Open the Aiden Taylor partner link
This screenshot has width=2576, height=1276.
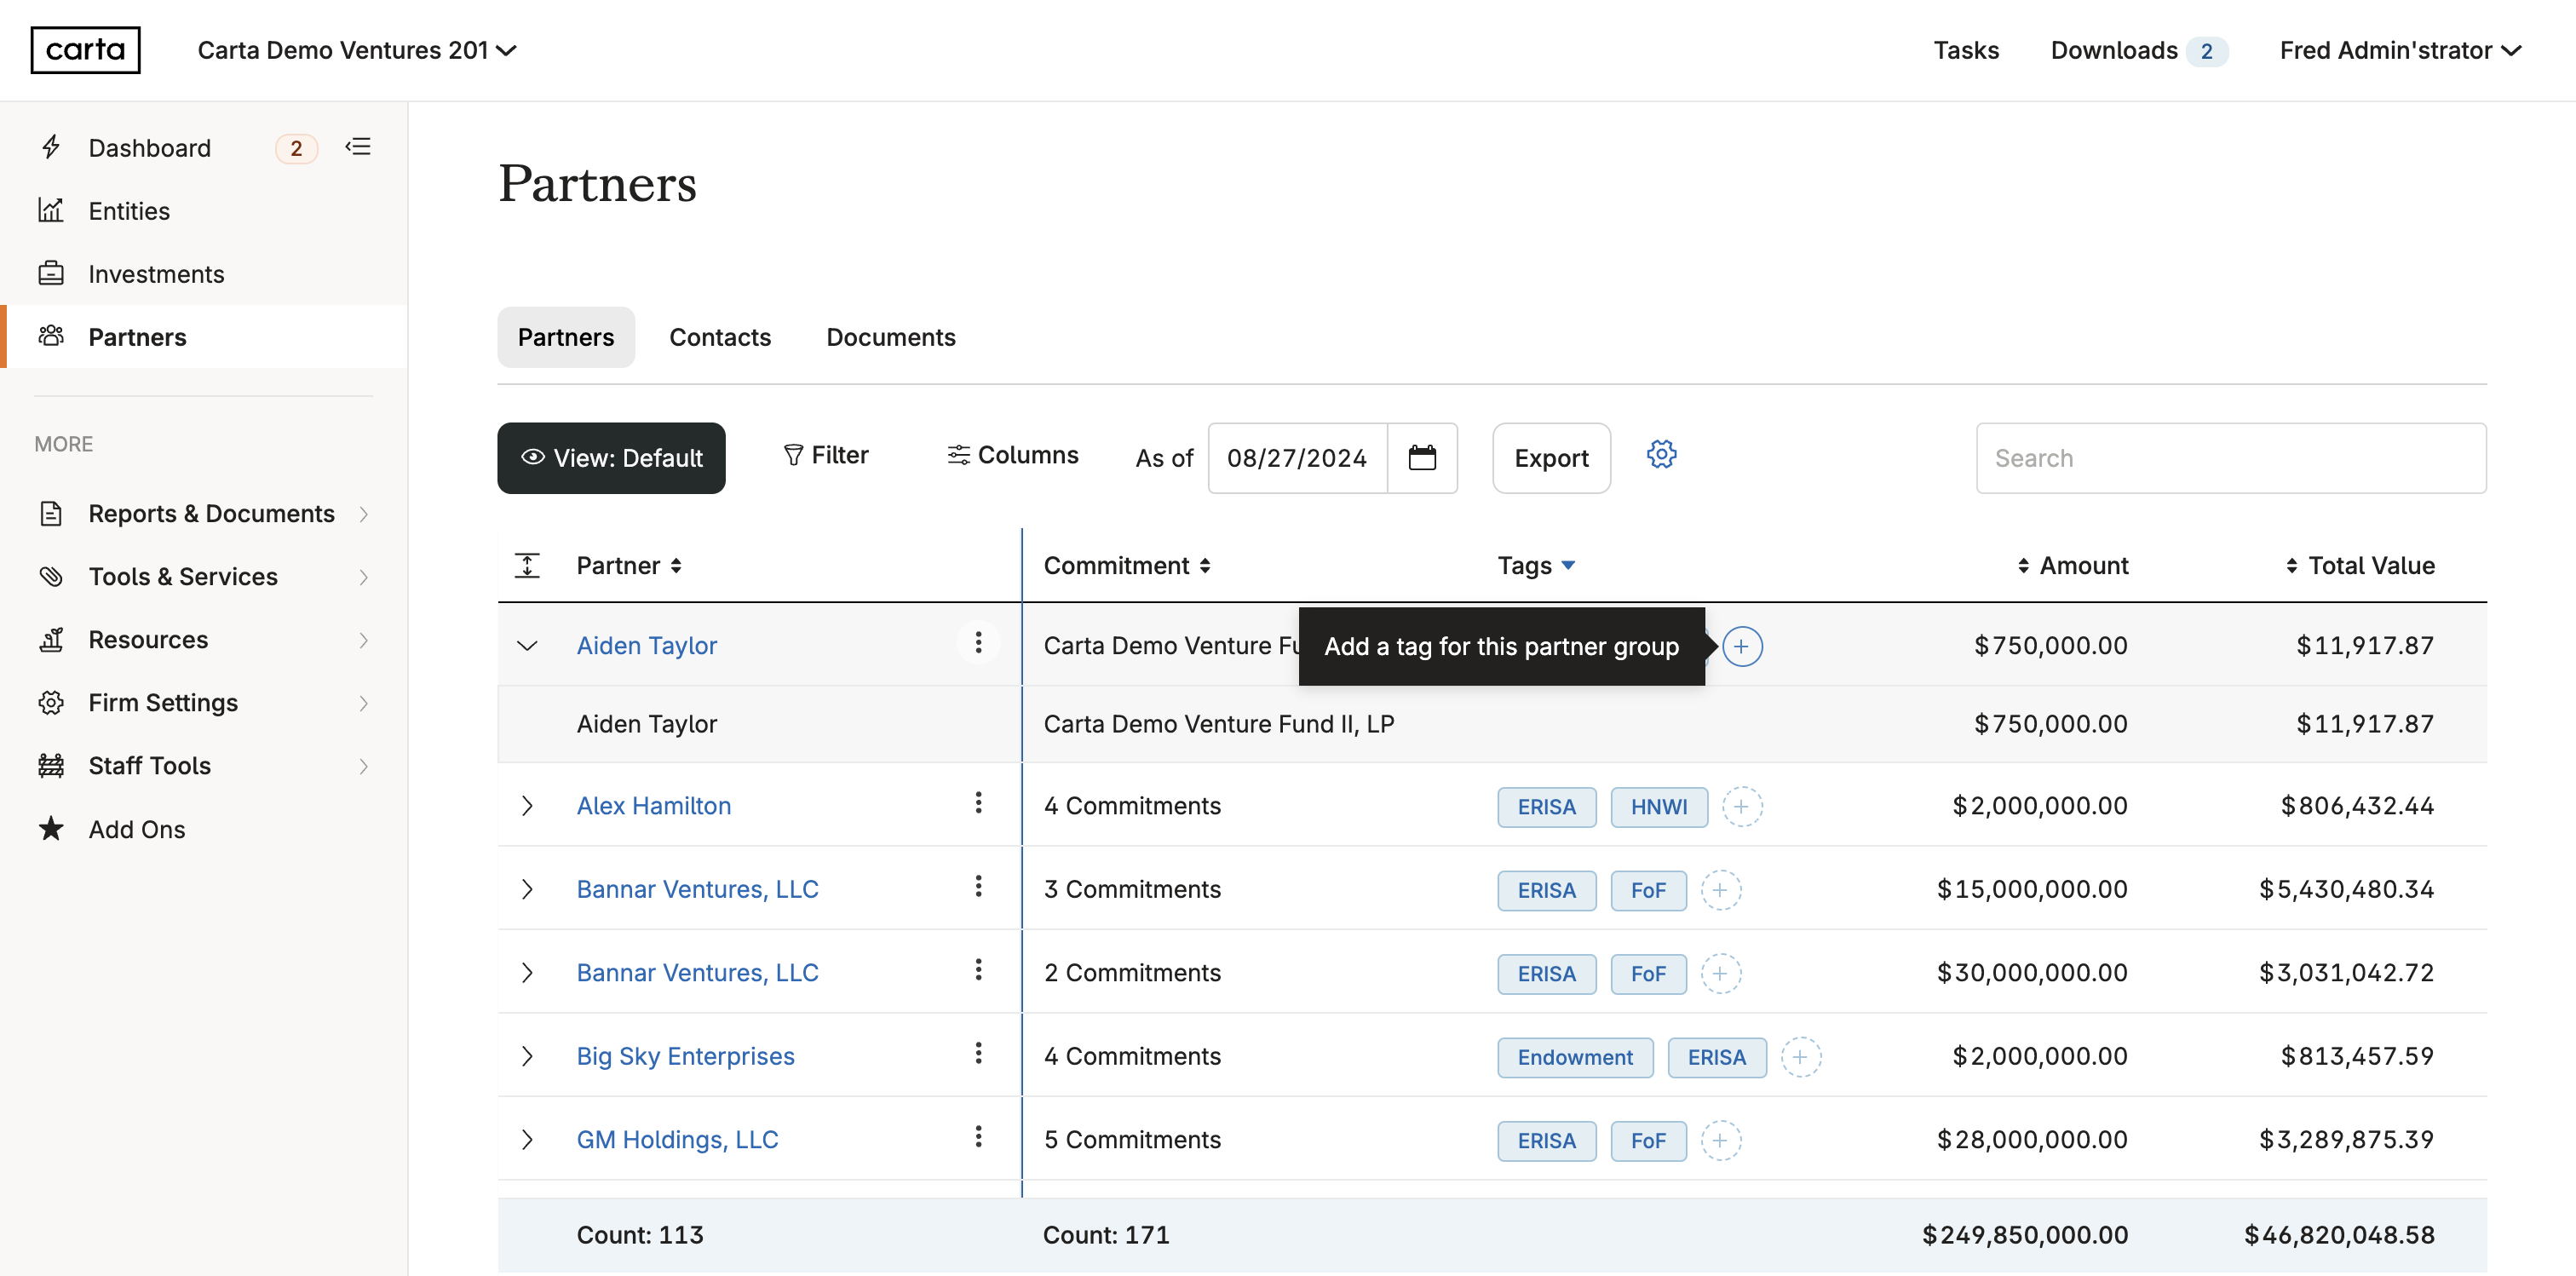pos(646,646)
